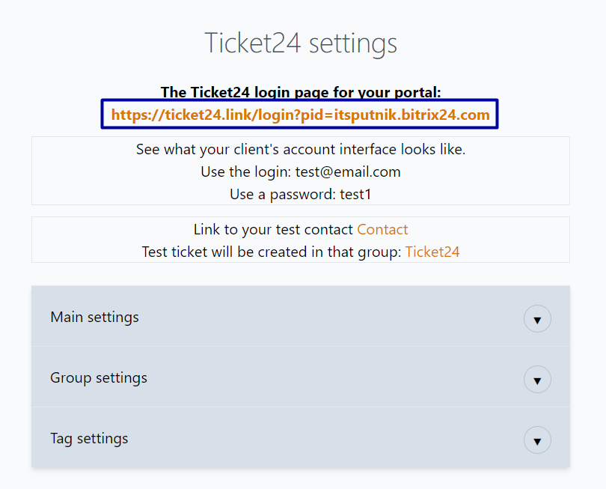Viewport: 606px width, 489px height.
Task: Click the Ticket24 settings page title
Action: pos(301,43)
